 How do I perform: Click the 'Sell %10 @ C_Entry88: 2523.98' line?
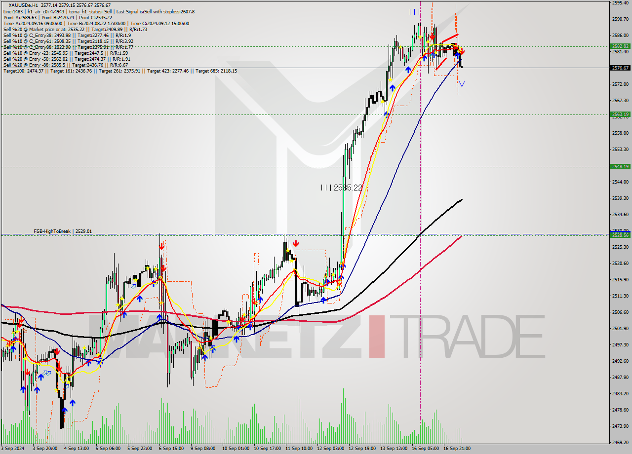coord(68,47)
